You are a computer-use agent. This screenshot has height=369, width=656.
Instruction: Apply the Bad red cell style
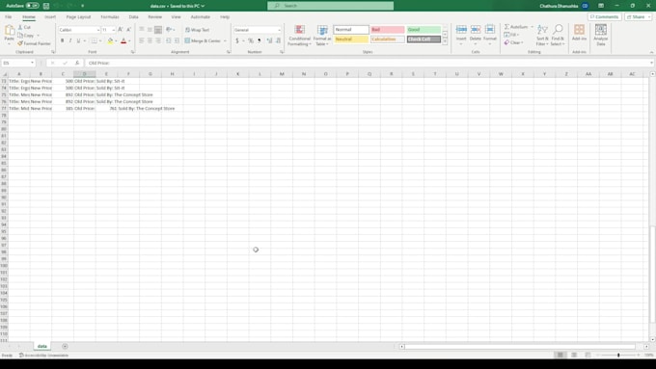click(x=388, y=30)
